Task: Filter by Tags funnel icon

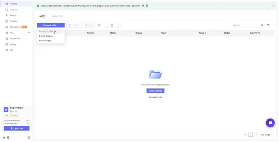Action: point(205,33)
